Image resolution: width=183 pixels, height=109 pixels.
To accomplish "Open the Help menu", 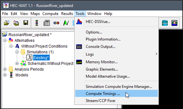I will 108,14.
